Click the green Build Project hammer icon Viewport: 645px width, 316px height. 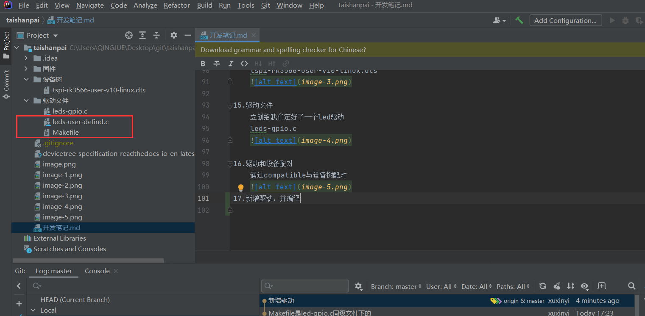[519, 20]
